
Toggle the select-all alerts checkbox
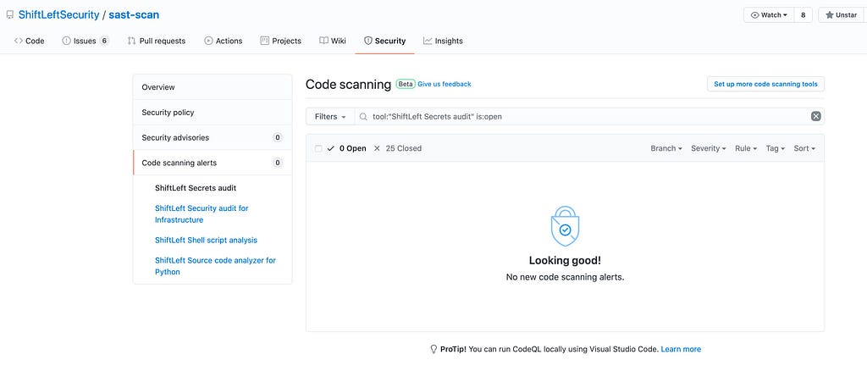[x=318, y=148]
